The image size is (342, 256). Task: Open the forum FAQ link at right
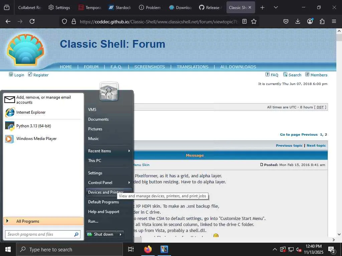click(275, 75)
